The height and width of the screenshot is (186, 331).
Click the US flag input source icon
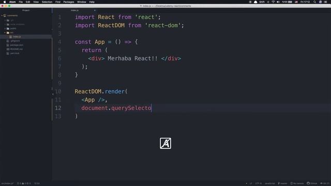pos(296,2)
